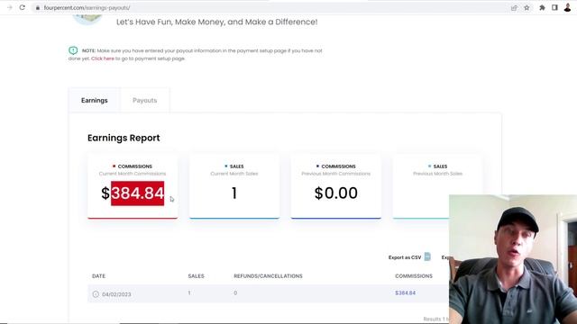Toggle the browser side panel icon
This screenshot has width=577, height=324.
click(554, 8)
